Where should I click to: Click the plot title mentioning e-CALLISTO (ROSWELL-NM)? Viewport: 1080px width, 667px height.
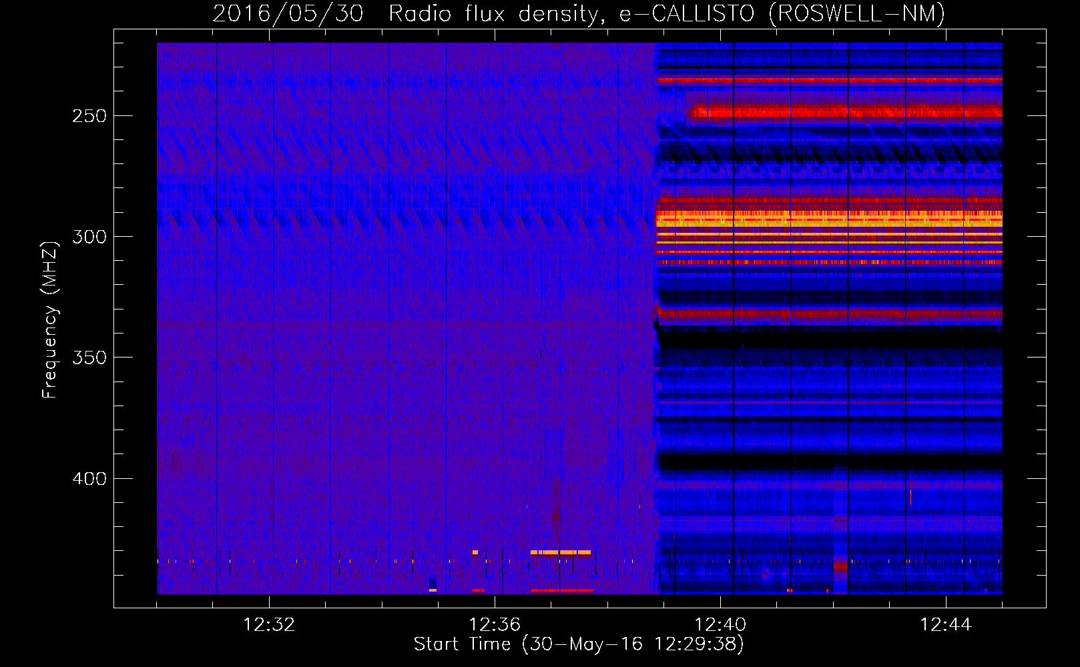point(579,13)
